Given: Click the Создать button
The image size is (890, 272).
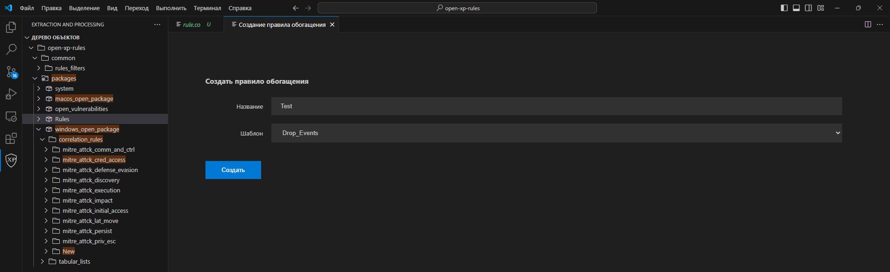Looking at the screenshot, I should coord(233,170).
